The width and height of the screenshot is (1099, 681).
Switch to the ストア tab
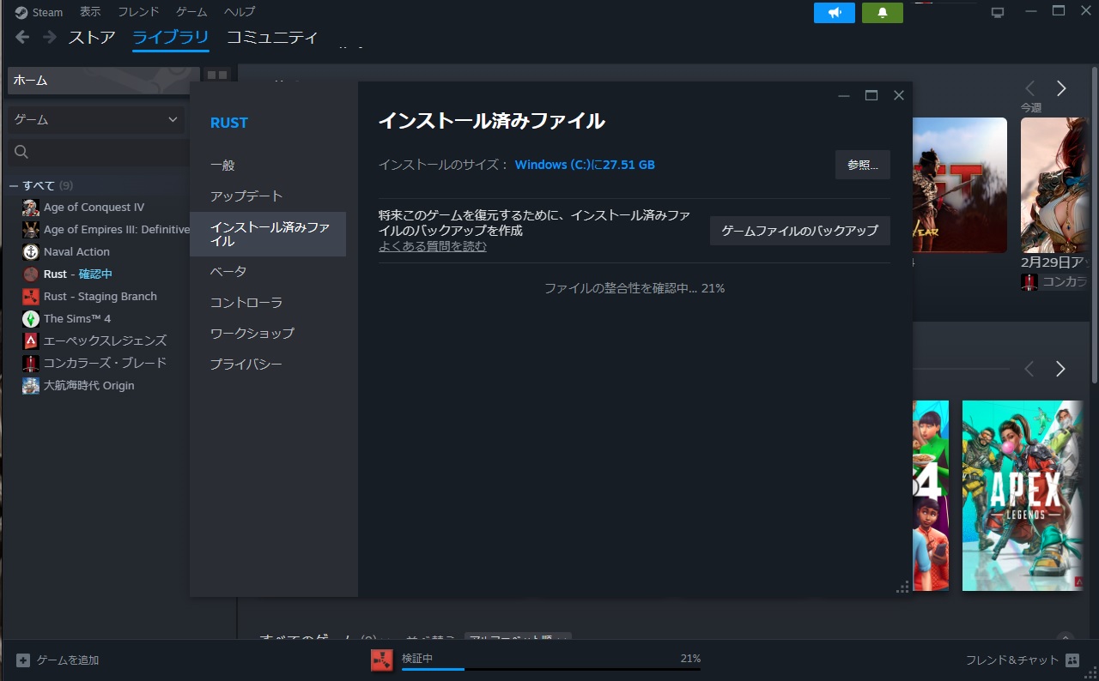pyautogui.click(x=92, y=38)
